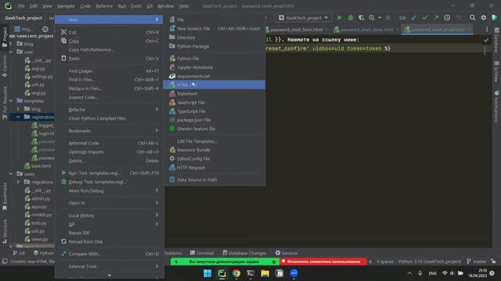Open the Project tool window side tab
Screen dimensions: 501x281
(5, 37)
